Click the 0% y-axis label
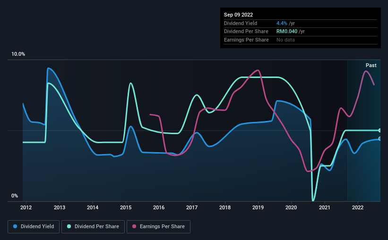The height and width of the screenshot is (240, 388). pos(15,196)
